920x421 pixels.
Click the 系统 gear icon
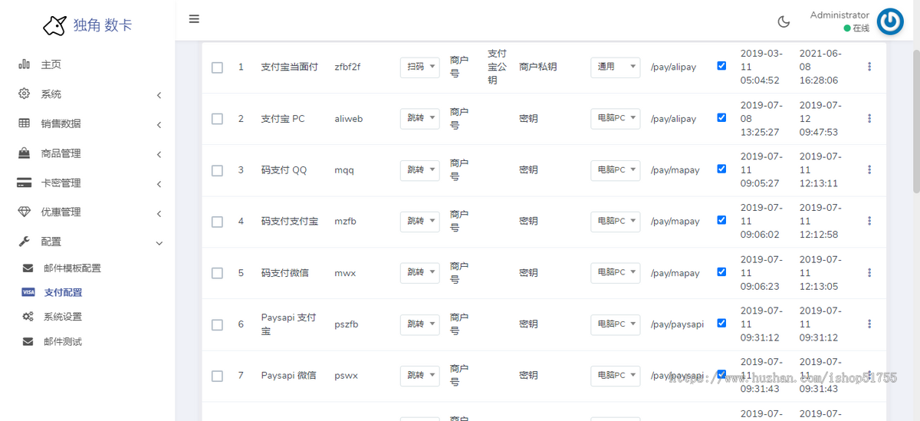[25, 94]
